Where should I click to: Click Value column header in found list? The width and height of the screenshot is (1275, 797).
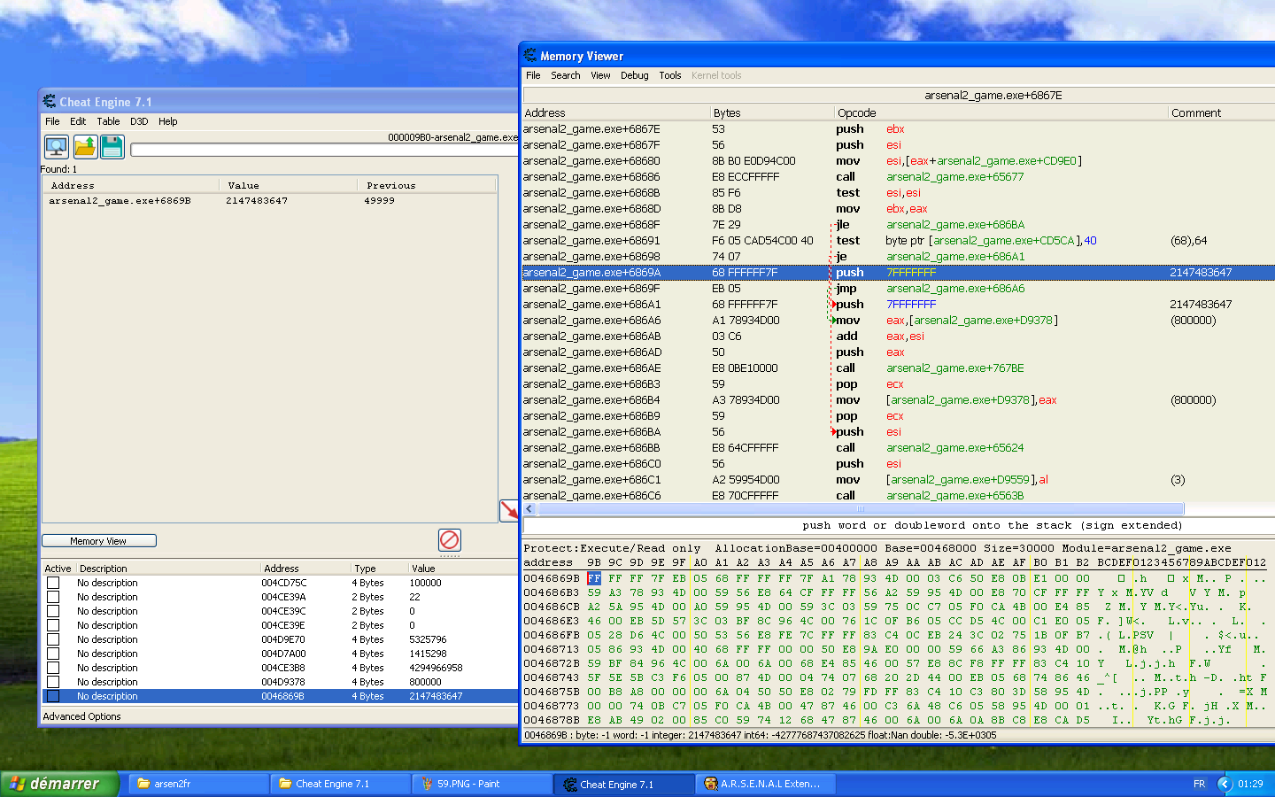click(x=288, y=185)
